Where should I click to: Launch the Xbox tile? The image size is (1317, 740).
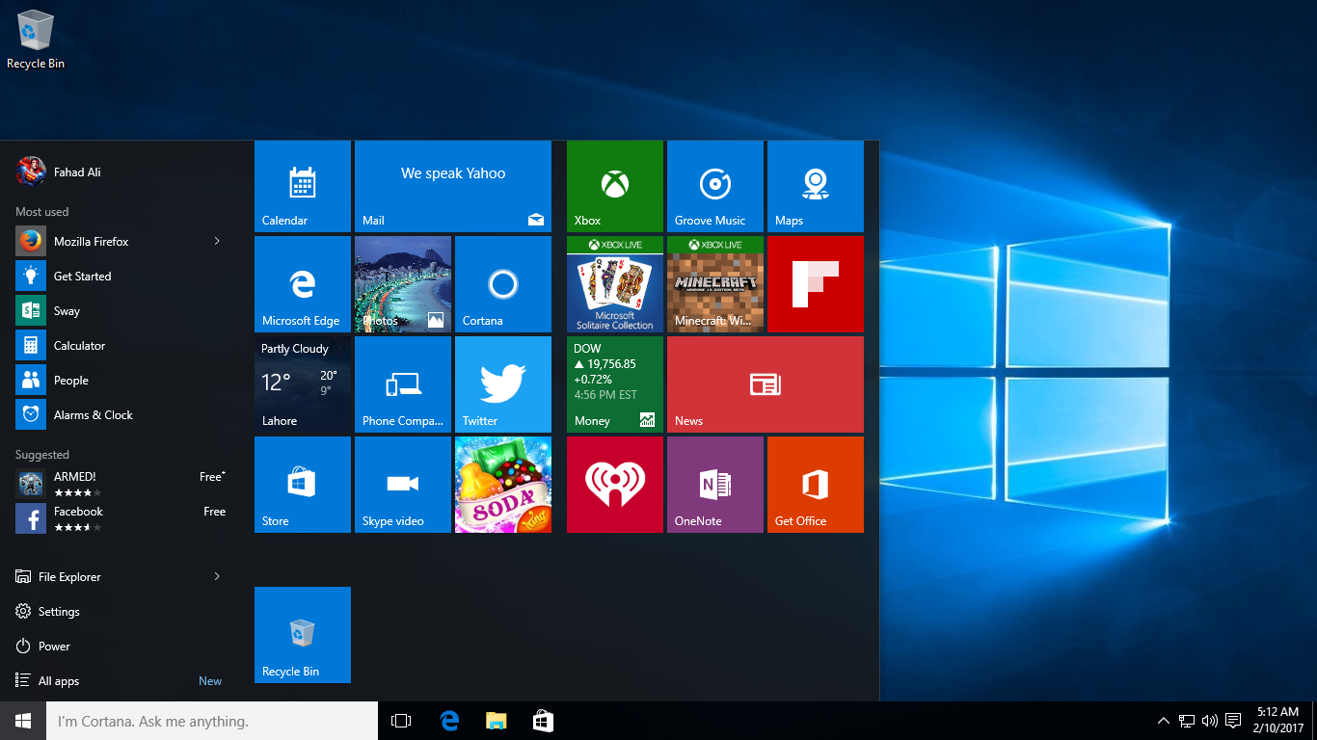[x=615, y=186]
